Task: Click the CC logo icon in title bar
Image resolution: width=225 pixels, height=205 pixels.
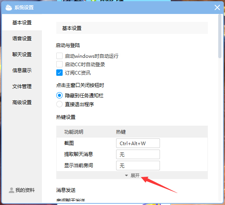Action: pos(9,8)
